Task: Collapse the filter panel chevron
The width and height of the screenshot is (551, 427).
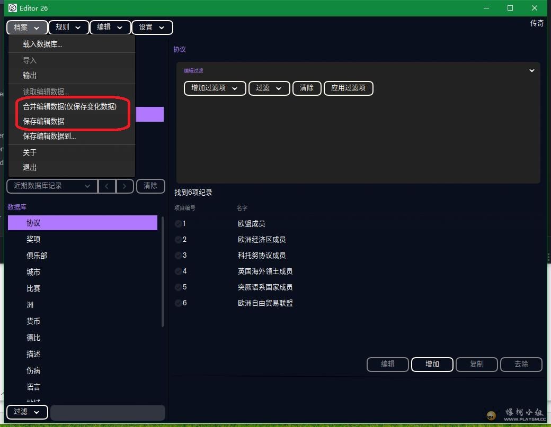Action: (x=531, y=70)
